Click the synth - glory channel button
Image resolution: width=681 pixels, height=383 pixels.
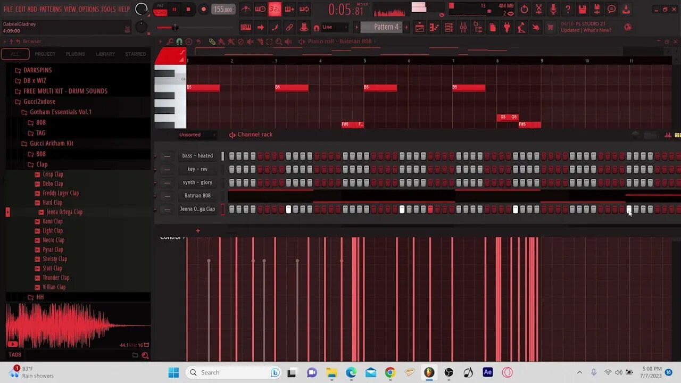point(197,182)
